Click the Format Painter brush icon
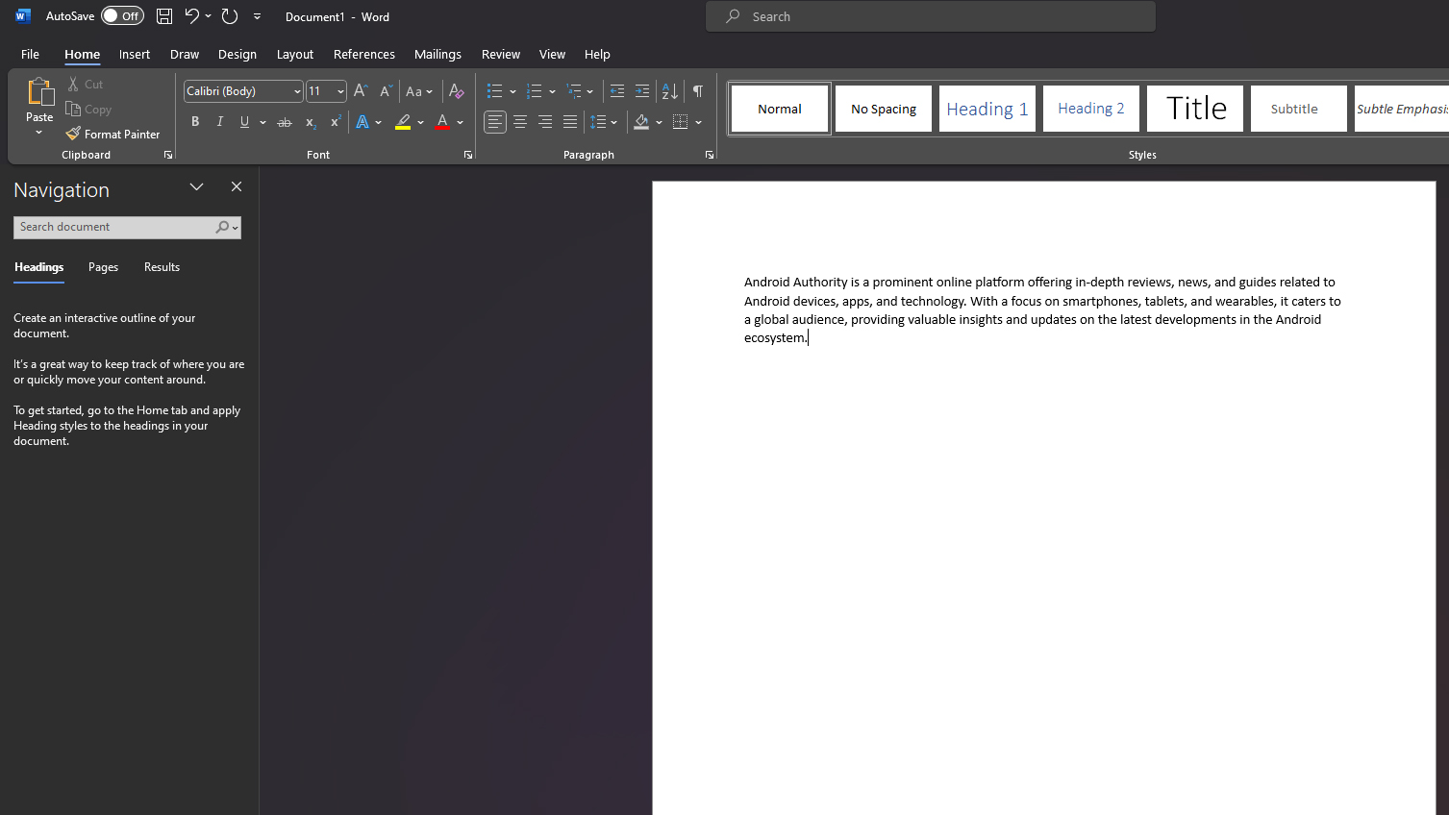Screen dimensions: 1449x815 73,134
